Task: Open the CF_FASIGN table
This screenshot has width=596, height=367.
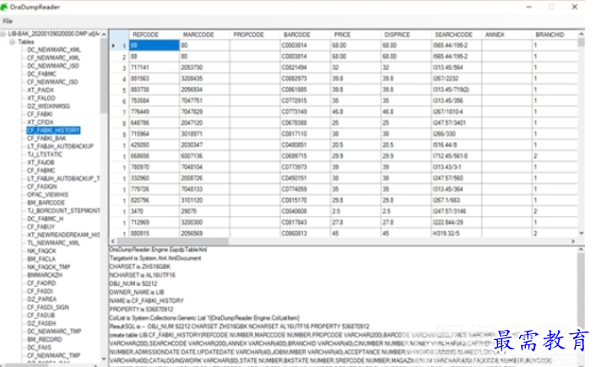Action: click(x=42, y=186)
